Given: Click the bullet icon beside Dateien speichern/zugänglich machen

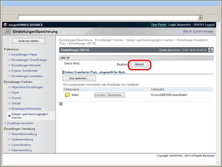Looking at the screenshot, I should click(x=9, y=116).
